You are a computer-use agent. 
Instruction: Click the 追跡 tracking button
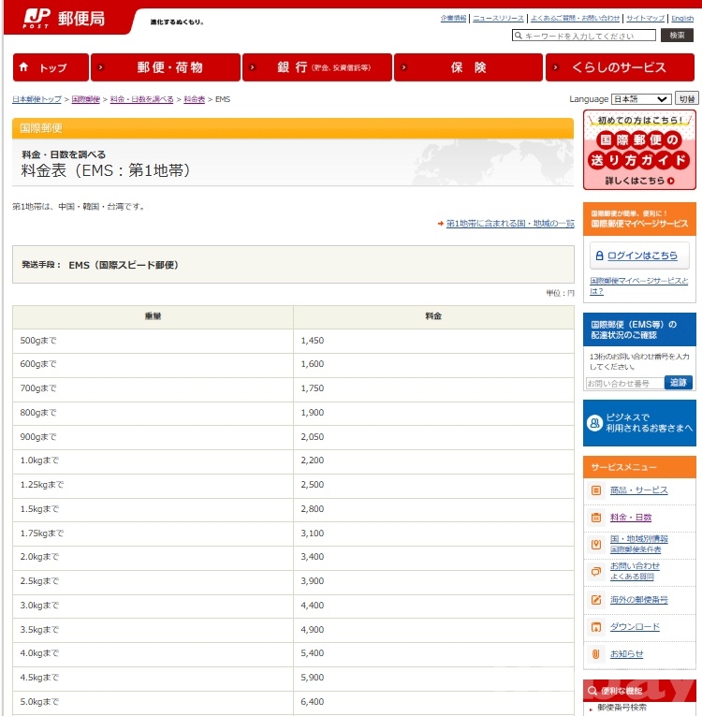pos(678,383)
